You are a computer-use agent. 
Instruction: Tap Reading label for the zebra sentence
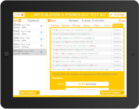click(x=117, y=65)
